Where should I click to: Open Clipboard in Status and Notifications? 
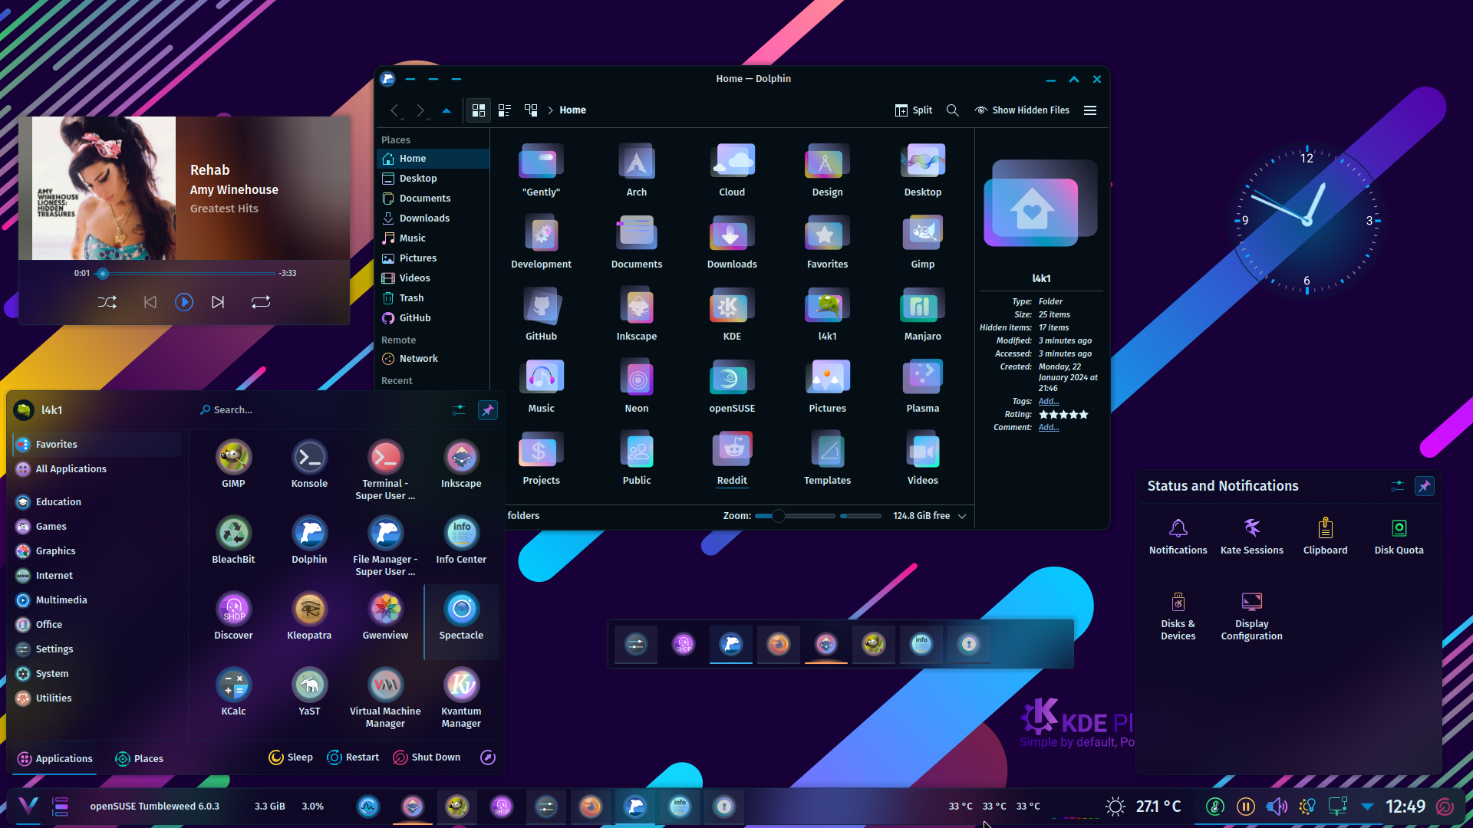(1325, 536)
